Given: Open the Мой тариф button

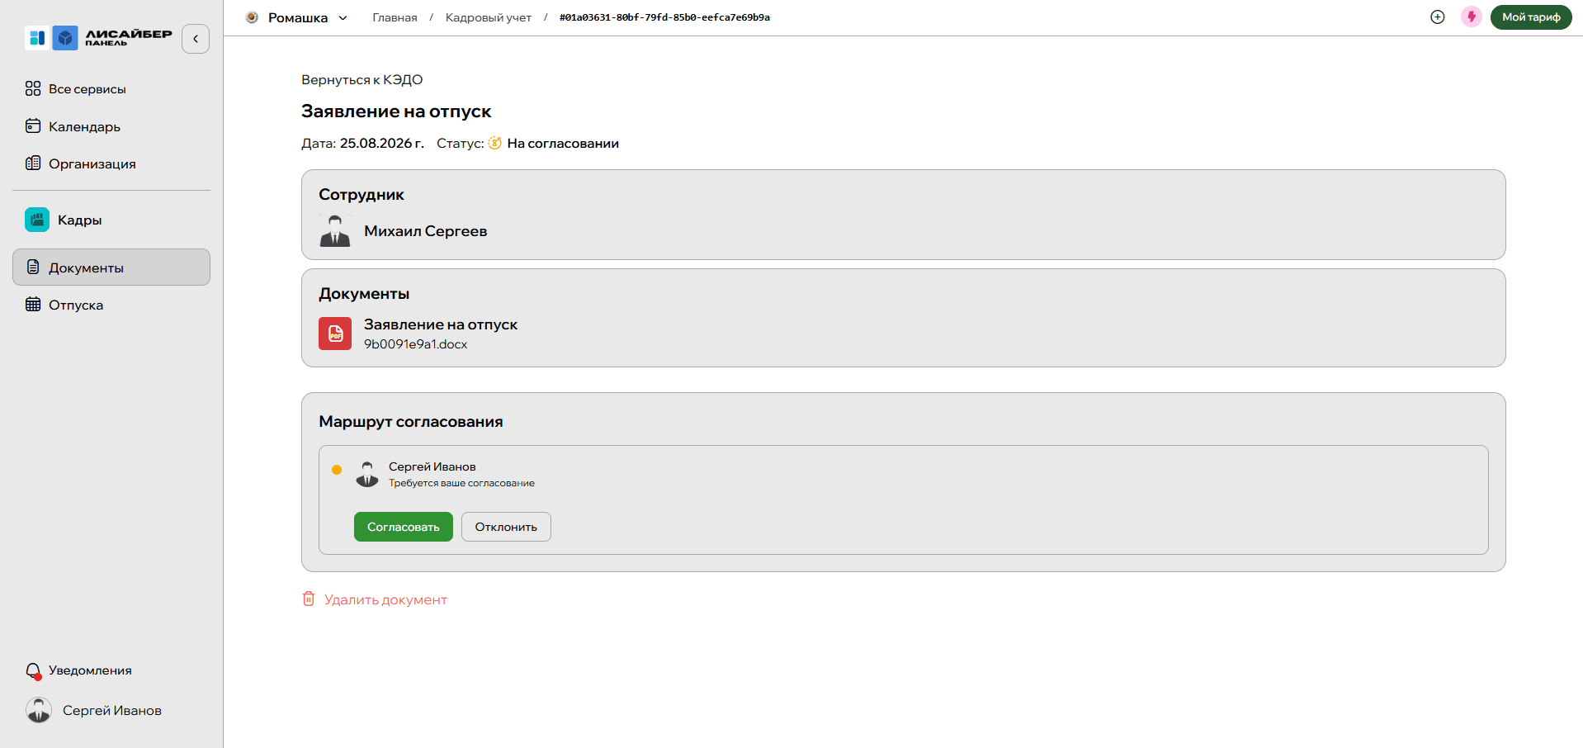Looking at the screenshot, I should pos(1531,17).
